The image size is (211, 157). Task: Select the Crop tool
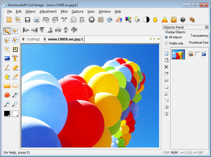tap(15, 49)
